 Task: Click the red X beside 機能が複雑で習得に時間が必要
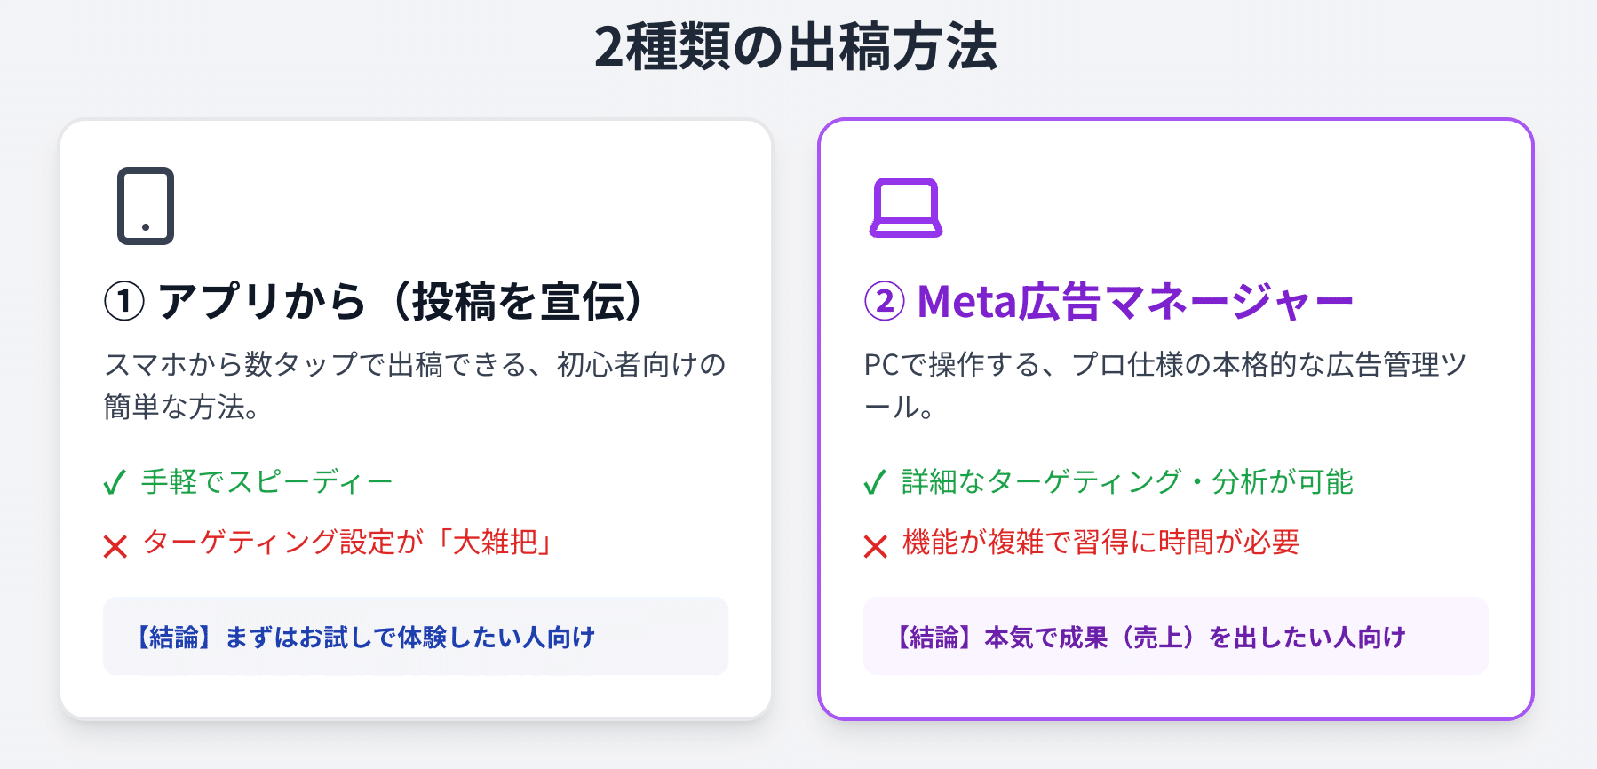pyautogui.click(x=876, y=546)
